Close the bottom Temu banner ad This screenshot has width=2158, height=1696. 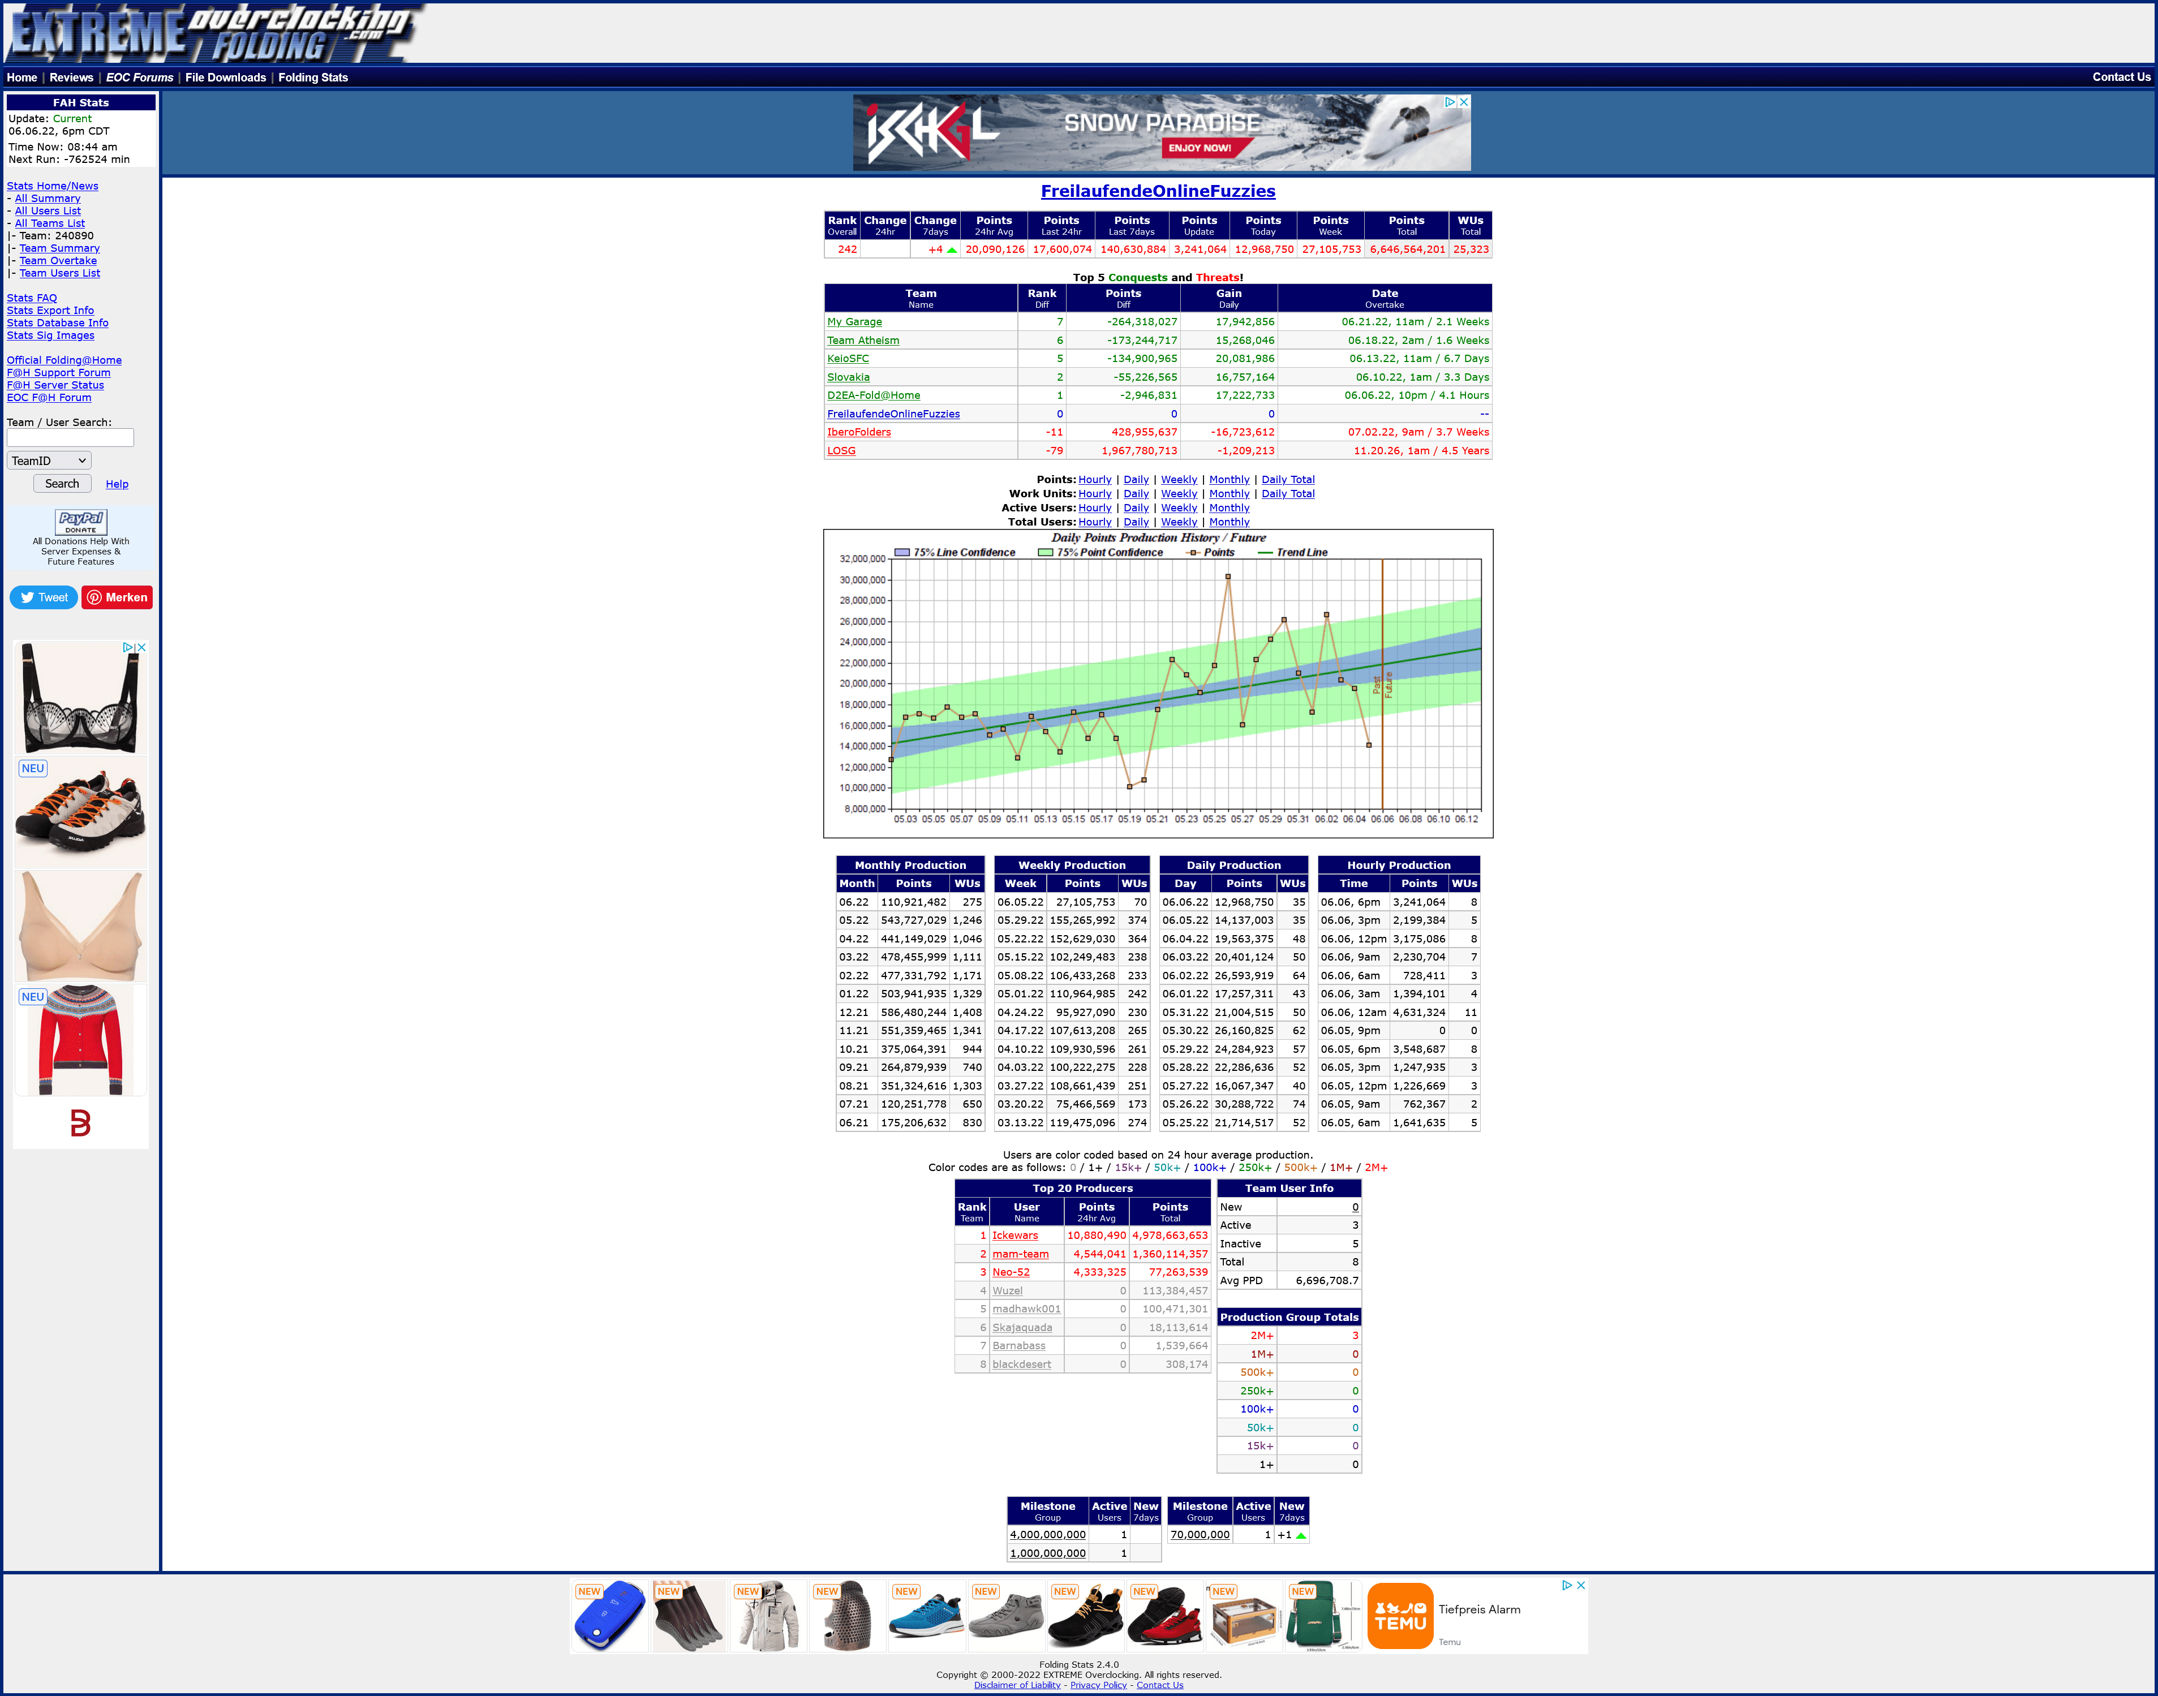click(x=1581, y=1585)
